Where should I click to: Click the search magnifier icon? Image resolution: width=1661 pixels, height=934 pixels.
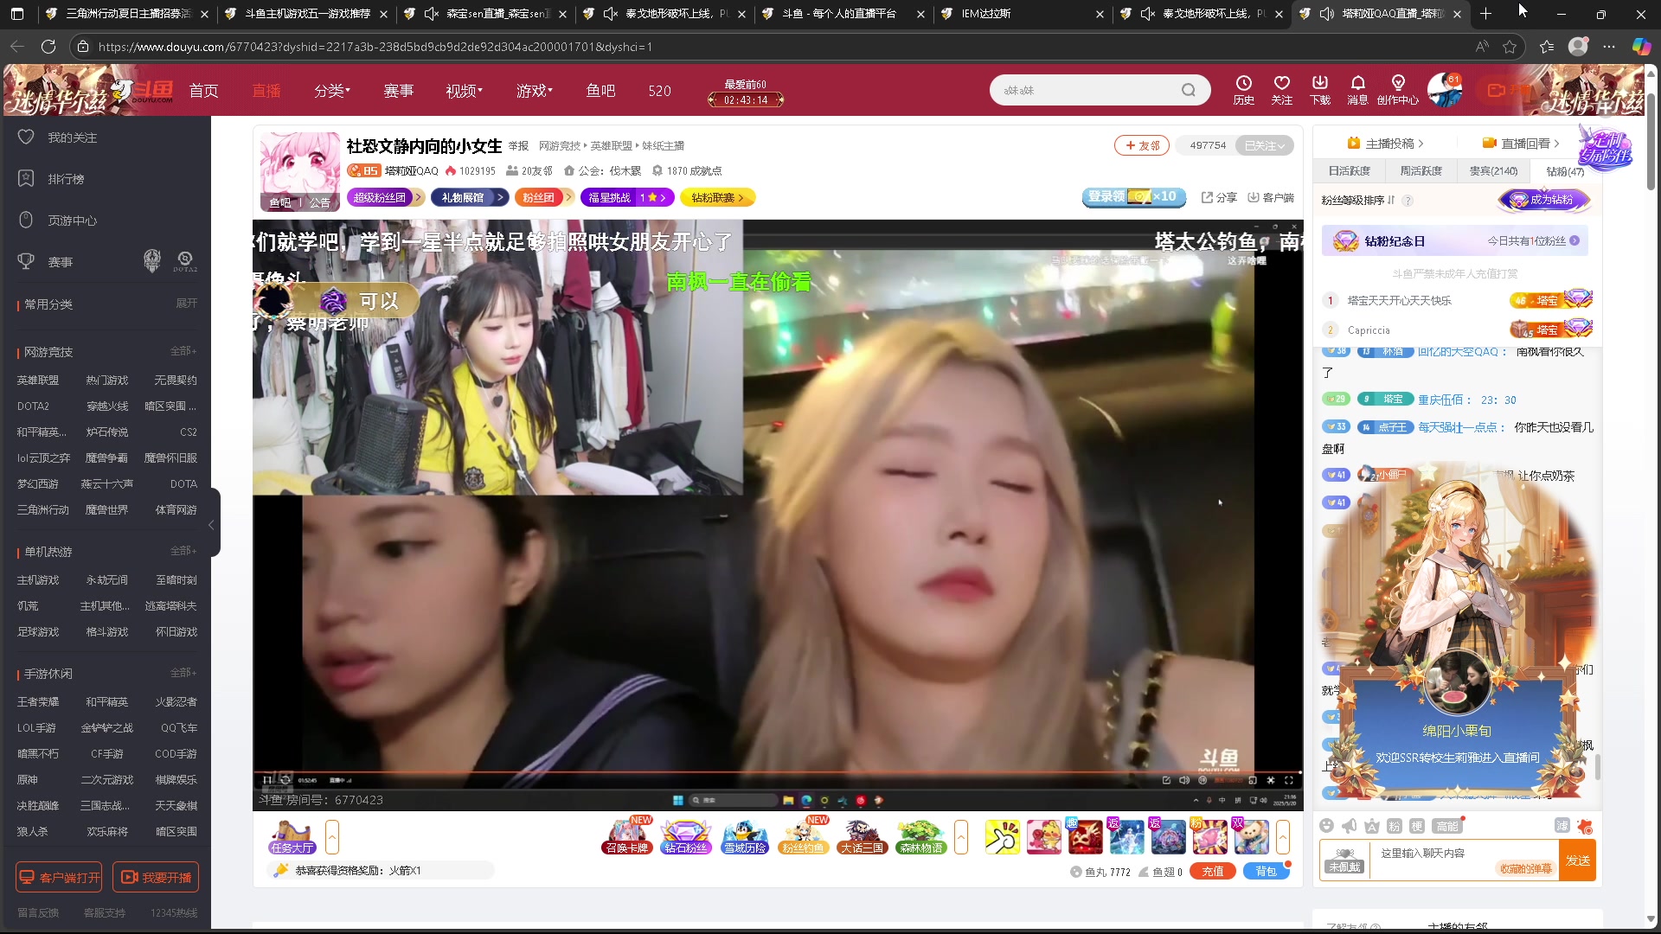[1189, 90]
